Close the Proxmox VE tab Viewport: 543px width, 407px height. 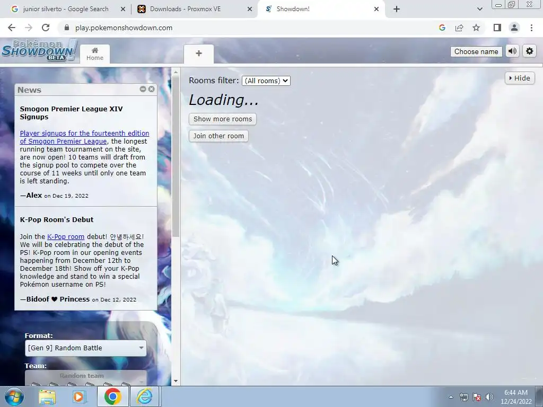pyautogui.click(x=250, y=9)
